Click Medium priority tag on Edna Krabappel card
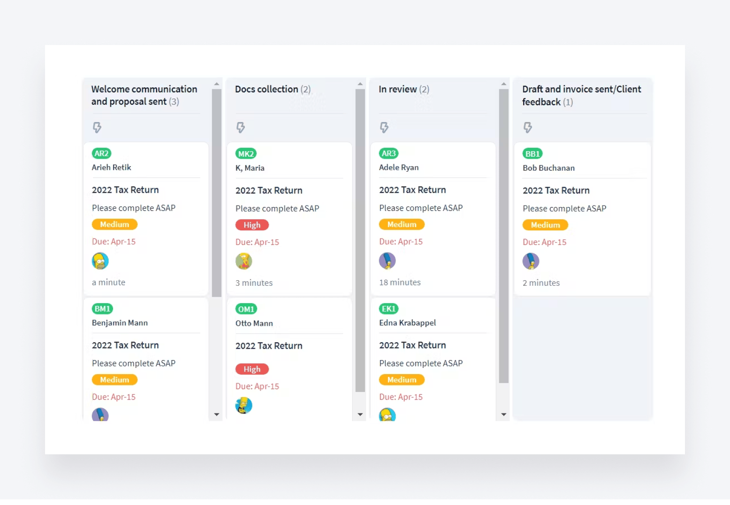The image size is (730, 505). (402, 380)
